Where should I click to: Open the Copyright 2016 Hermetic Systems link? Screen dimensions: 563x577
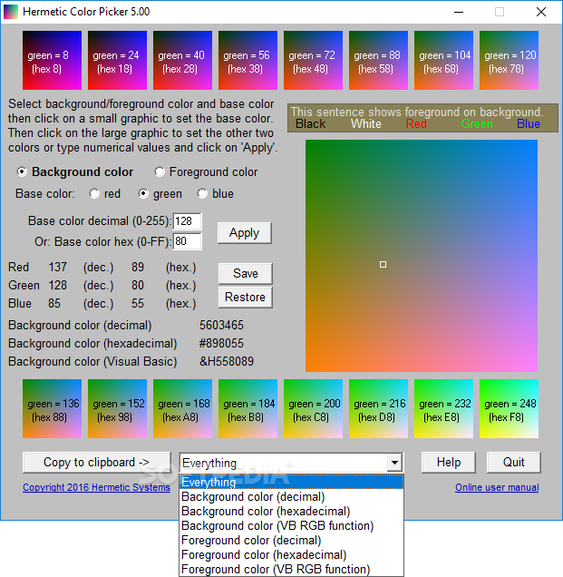coord(96,487)
